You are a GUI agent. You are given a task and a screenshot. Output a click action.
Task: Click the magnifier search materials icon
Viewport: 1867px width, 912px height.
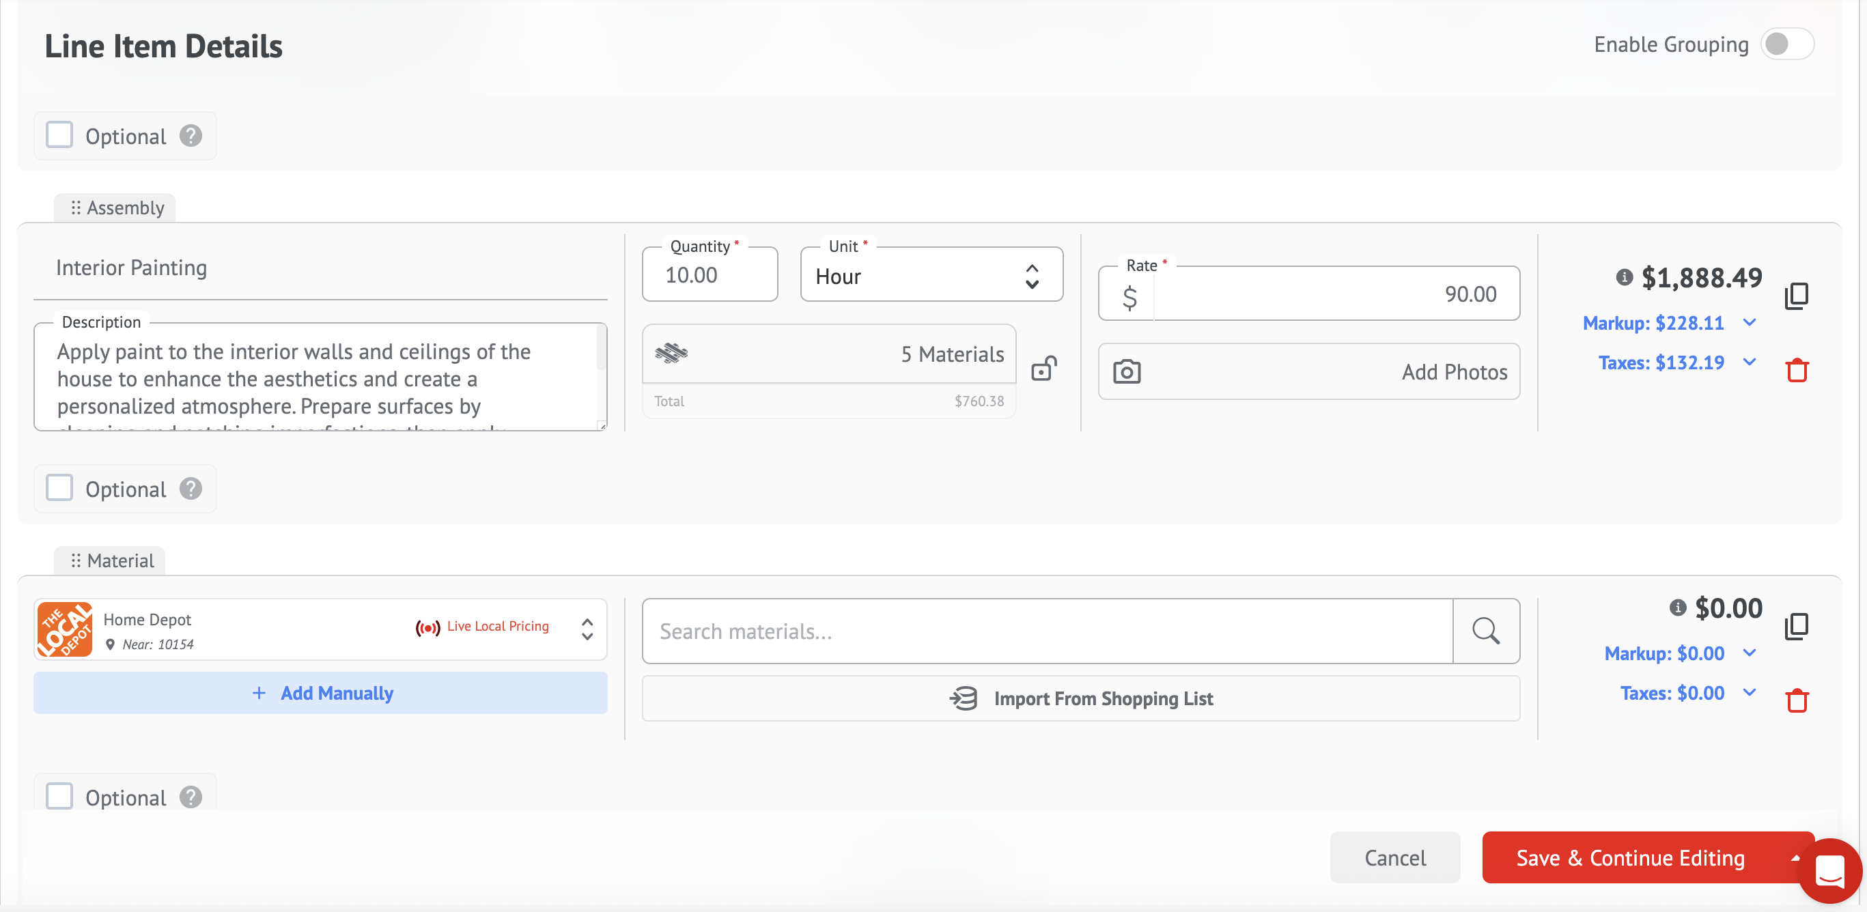(1485, 630)
